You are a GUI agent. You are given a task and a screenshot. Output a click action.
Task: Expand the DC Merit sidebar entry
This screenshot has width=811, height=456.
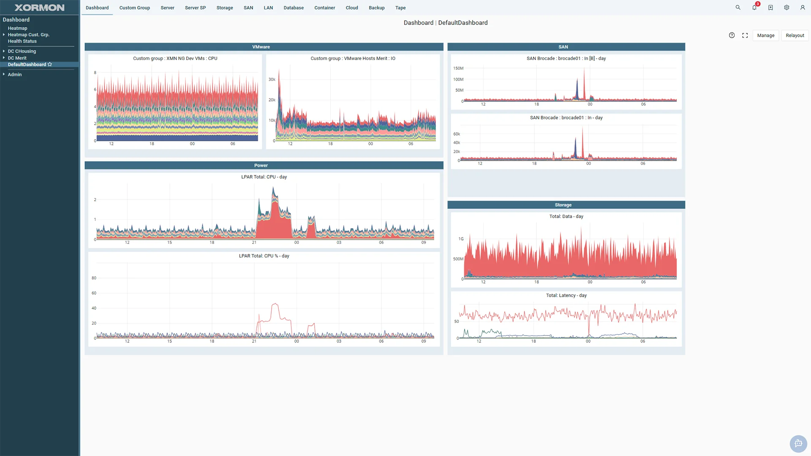point(4,58)
